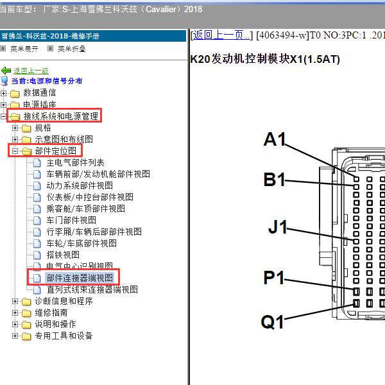Open 车门部件视图 document
The width and height of the screenshot is (385, 385).
(71, 220)
